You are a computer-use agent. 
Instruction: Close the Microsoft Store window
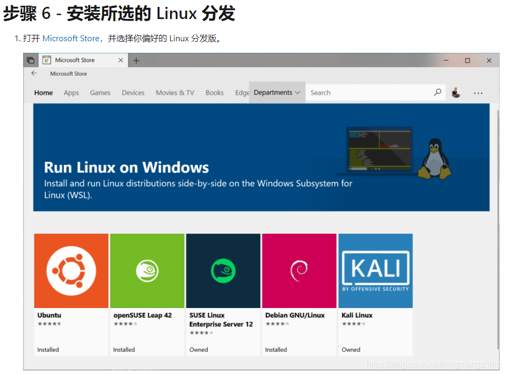click(x=489, y=60)
